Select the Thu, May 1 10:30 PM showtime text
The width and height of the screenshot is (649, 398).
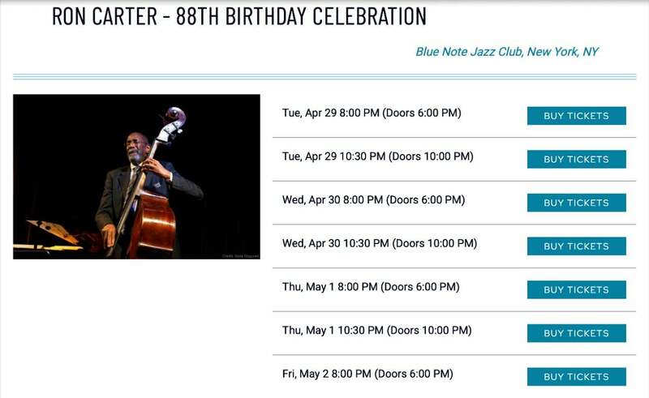pos(376,331)
